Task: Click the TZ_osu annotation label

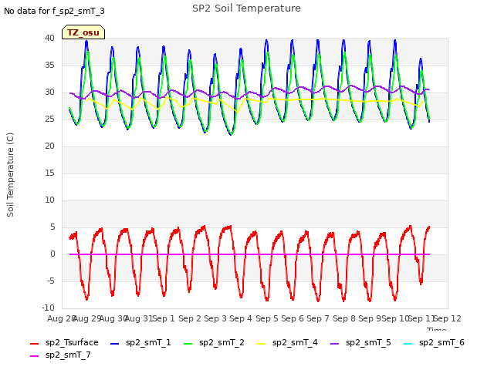Action: [83, 32]
